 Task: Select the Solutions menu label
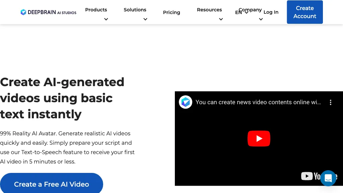coord(135,10)
